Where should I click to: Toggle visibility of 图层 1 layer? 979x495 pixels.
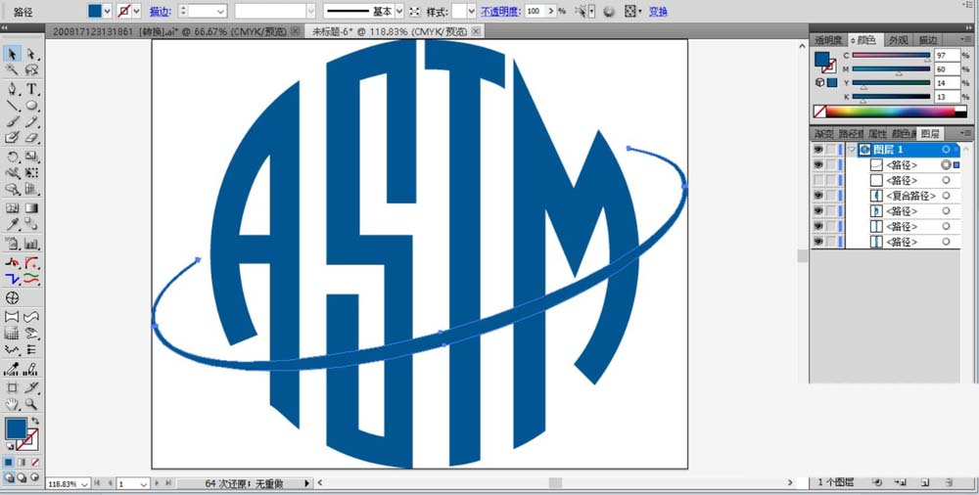click(817, 150)
